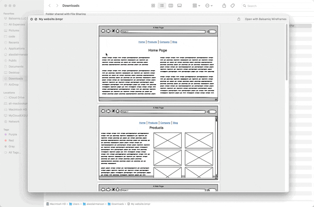Image resolution: width=314 pixels, height=207 pixels.
Task: Select Documents in the Finder sidebar
Action: pos(16,67)
